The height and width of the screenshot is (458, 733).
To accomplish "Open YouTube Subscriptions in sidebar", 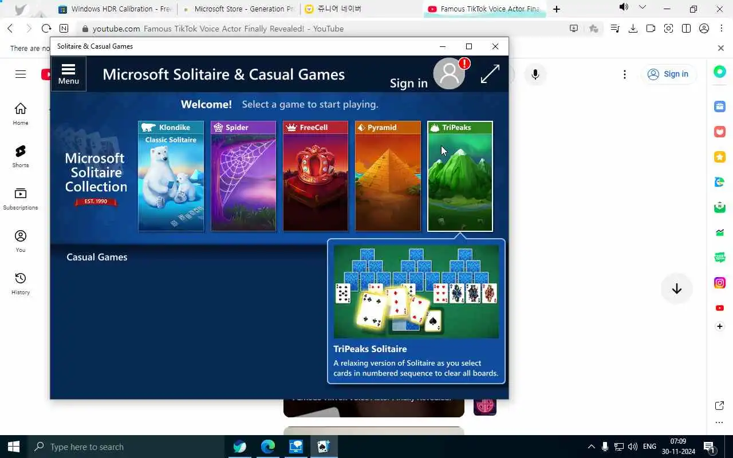I will pos(21,199).
